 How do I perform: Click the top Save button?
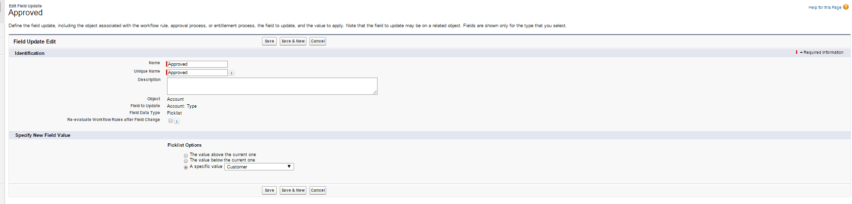tap(269, 41)
